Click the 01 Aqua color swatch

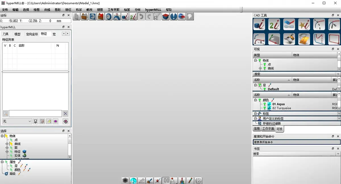click(x=269, y=104)
